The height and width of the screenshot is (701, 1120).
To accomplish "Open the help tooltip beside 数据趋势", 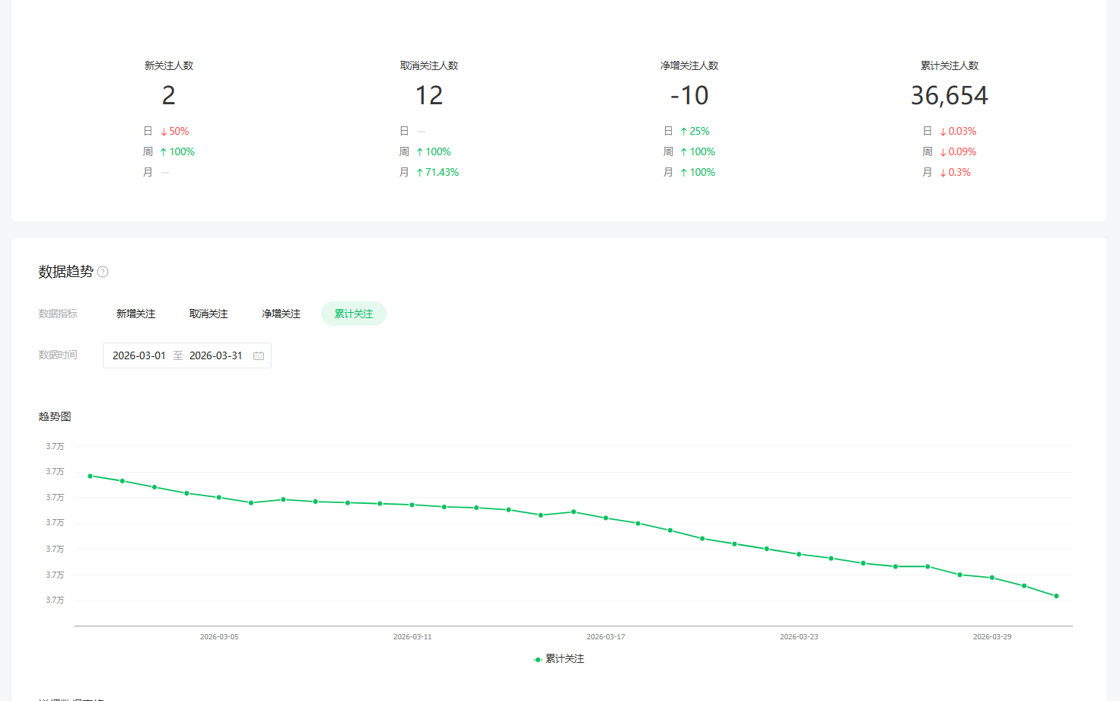I will 103,272.
